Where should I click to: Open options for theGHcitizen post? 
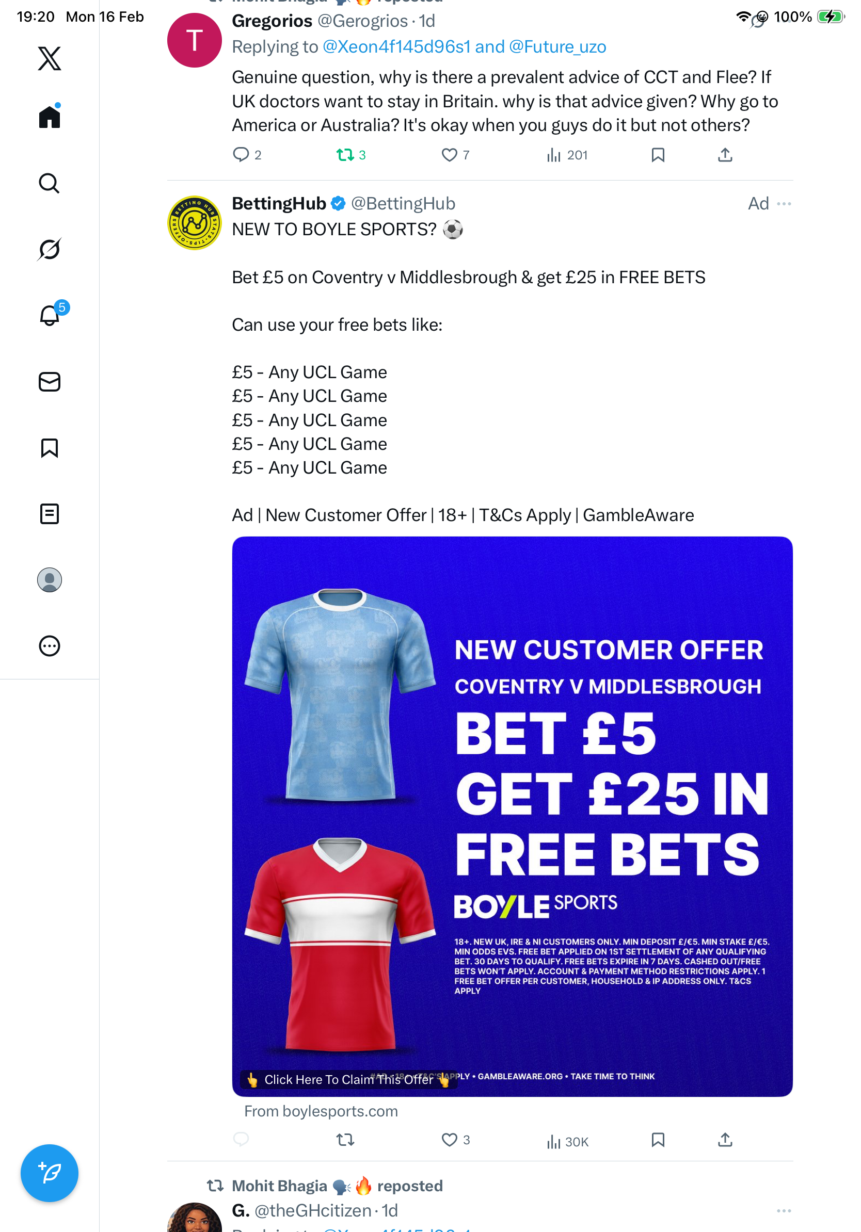pyautogui.click(x=784, y=1211)
